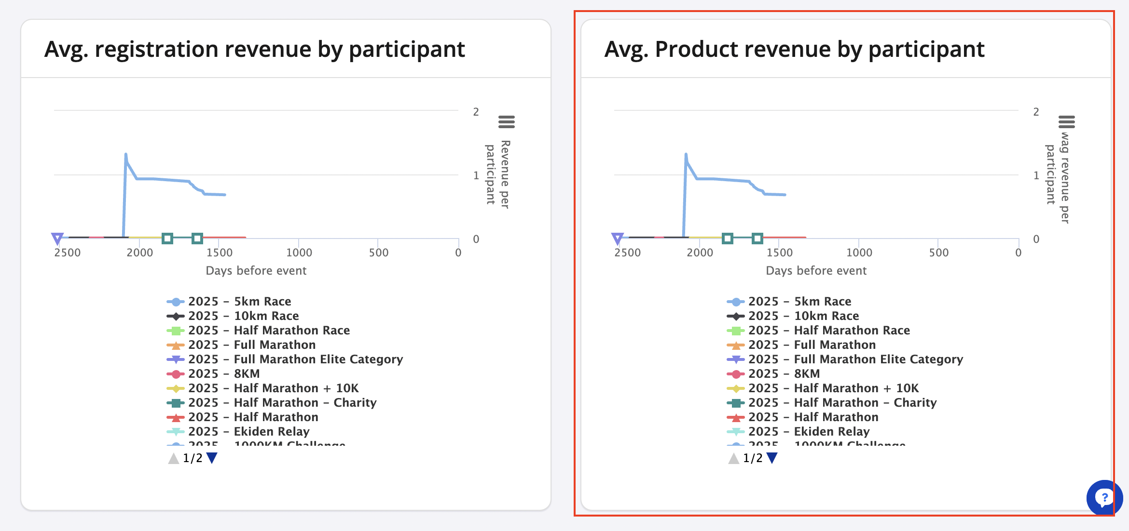This screenshot has width=1129, height=531.
Task: Click the blue line peak in Product chart
Action: (x=686, y=155)
